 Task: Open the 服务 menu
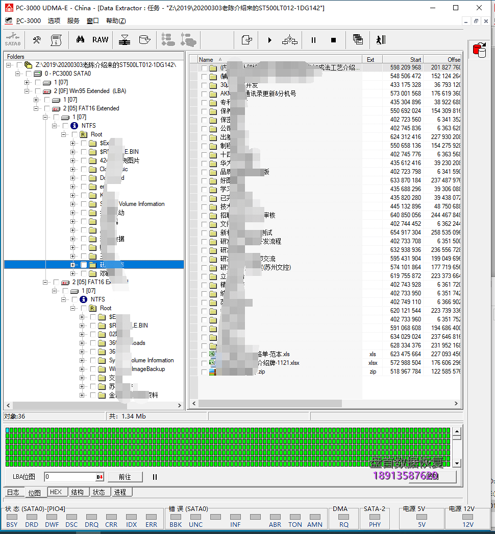[x=73, y=21]
